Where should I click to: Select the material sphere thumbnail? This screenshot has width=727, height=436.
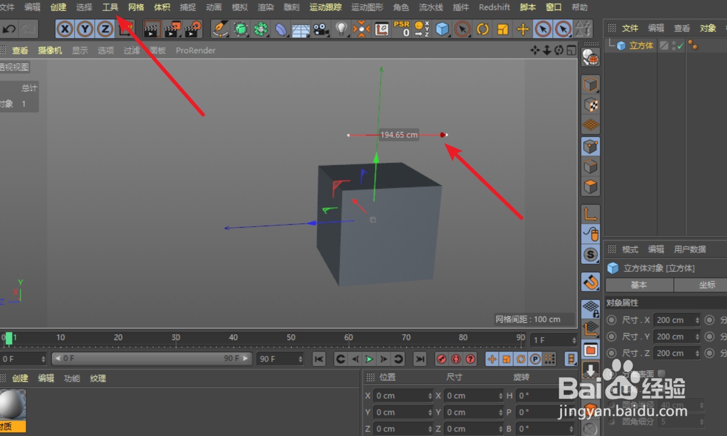(12, 404)
